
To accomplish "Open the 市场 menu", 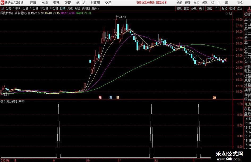I will 45,3.
